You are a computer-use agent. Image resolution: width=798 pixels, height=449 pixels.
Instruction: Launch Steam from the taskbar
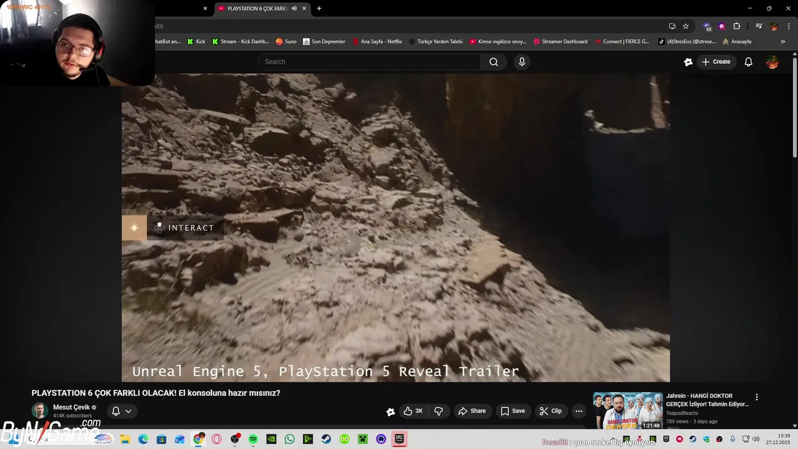pos(326,439)
